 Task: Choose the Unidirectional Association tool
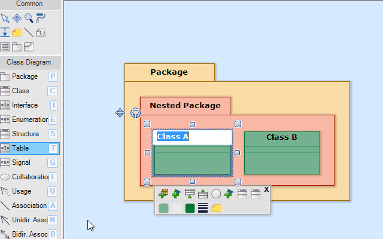tap(29, 220)
